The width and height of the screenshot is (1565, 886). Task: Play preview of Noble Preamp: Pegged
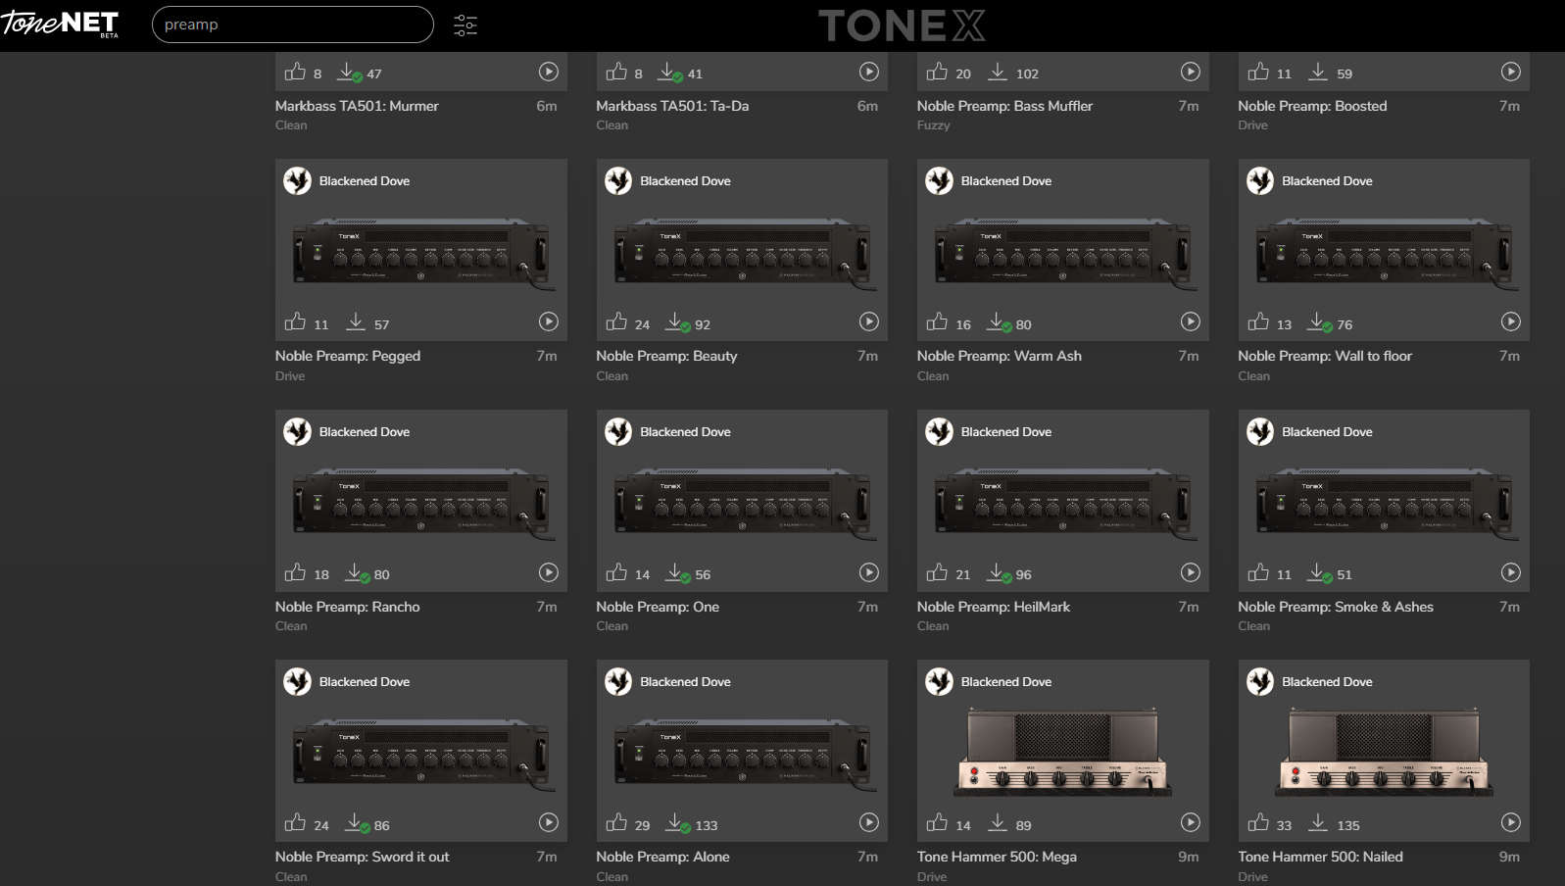[x=549, y=321]
